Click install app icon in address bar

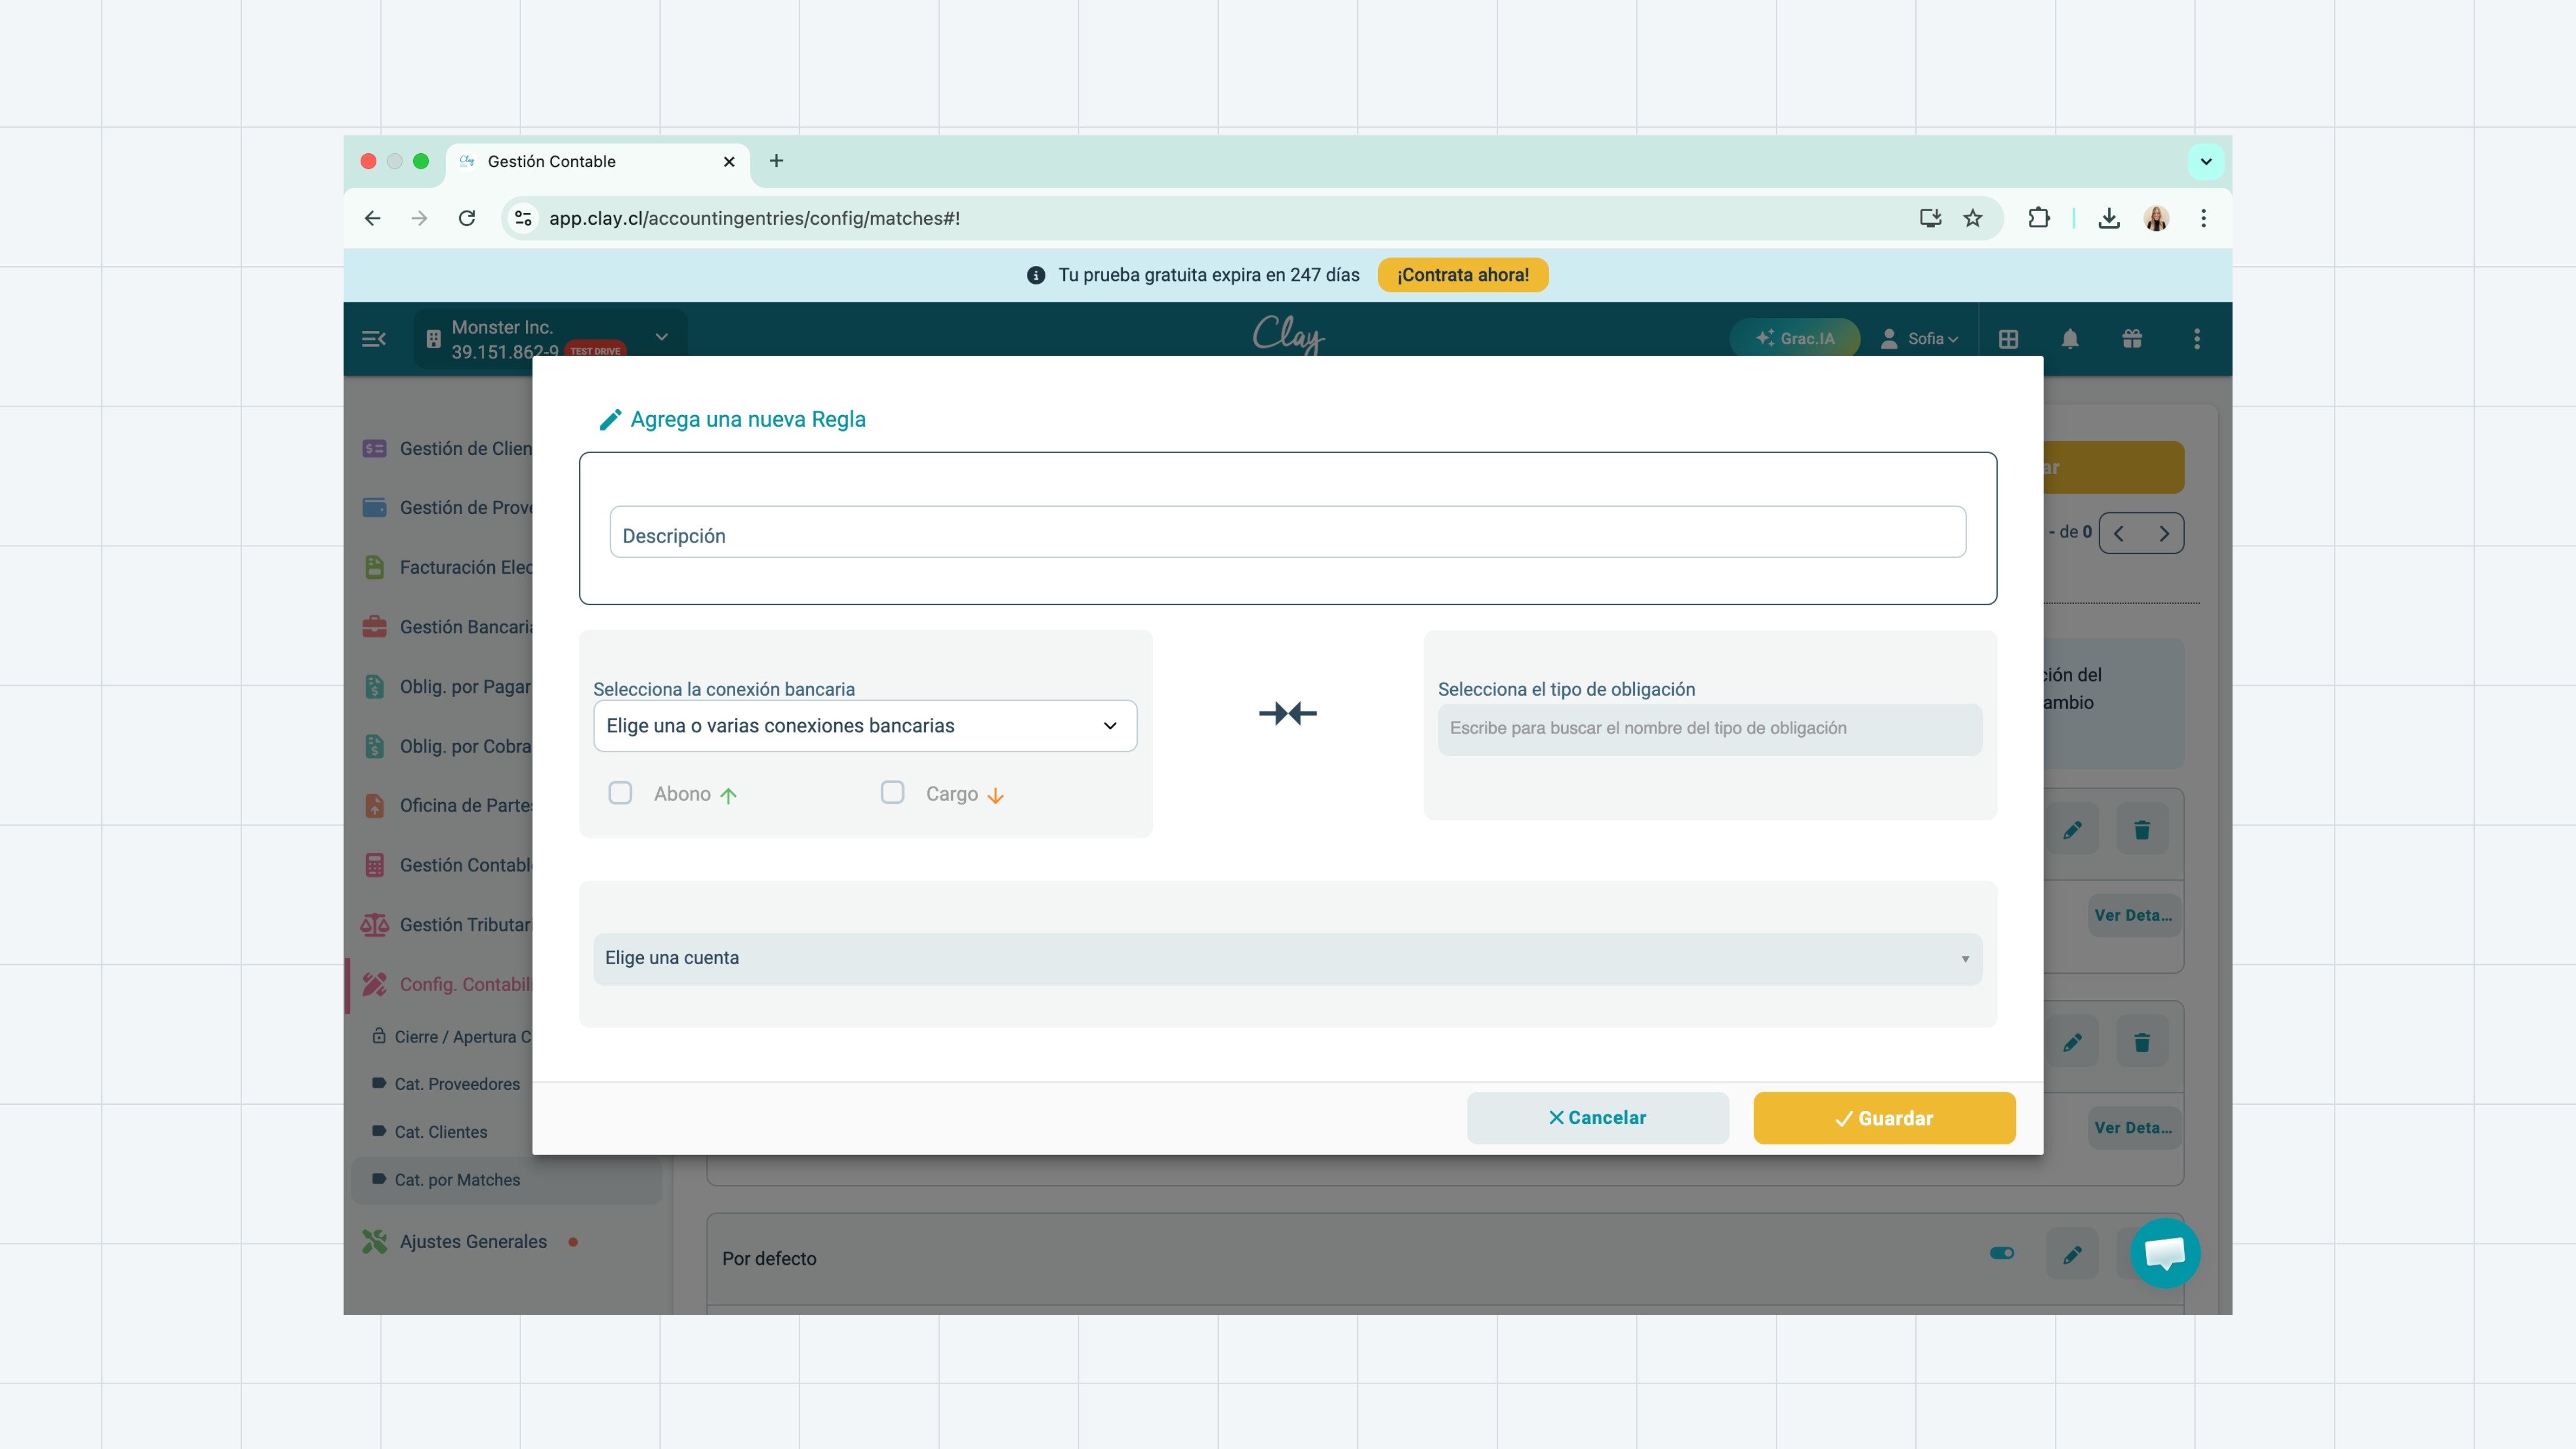(x=1930, y=218)
